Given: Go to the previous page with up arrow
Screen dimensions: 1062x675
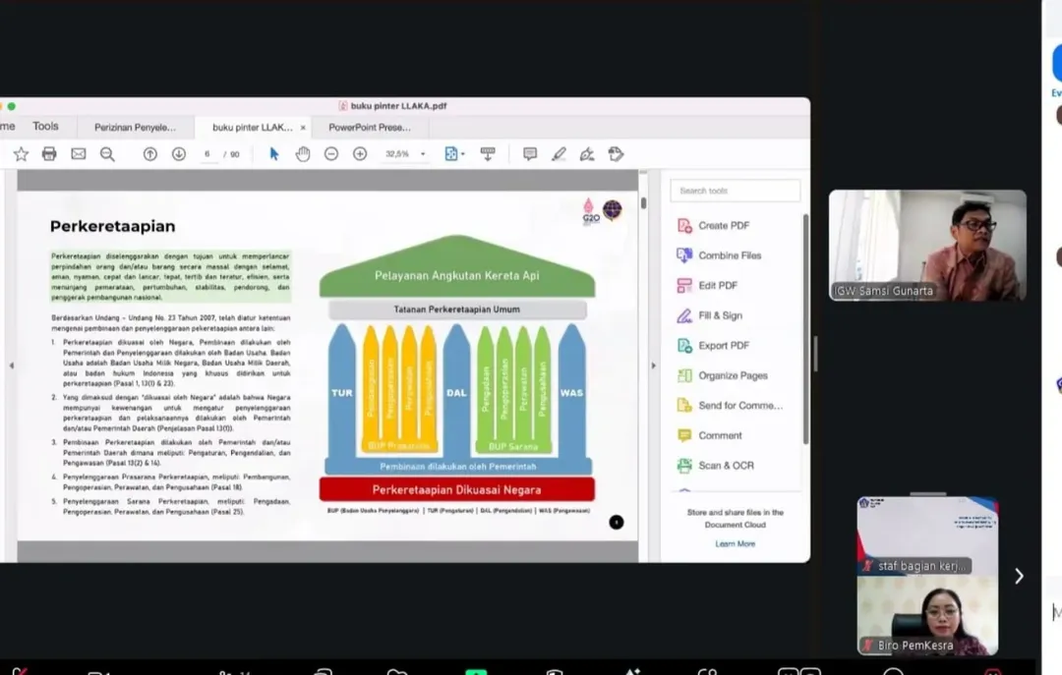Looking at the screenshot, I should [150, 154].
